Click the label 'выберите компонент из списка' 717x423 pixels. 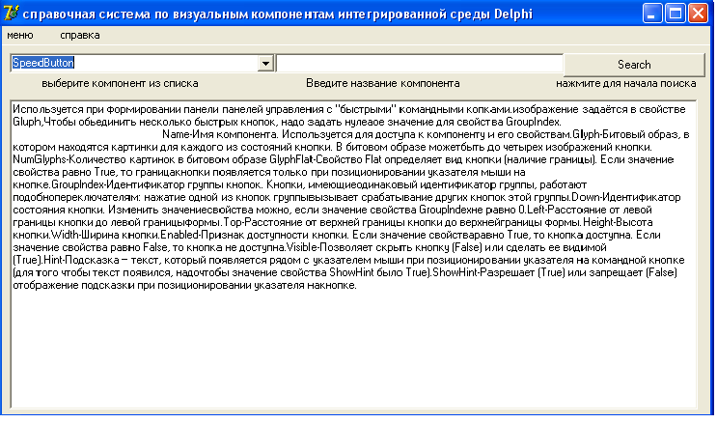pos(120,83)
